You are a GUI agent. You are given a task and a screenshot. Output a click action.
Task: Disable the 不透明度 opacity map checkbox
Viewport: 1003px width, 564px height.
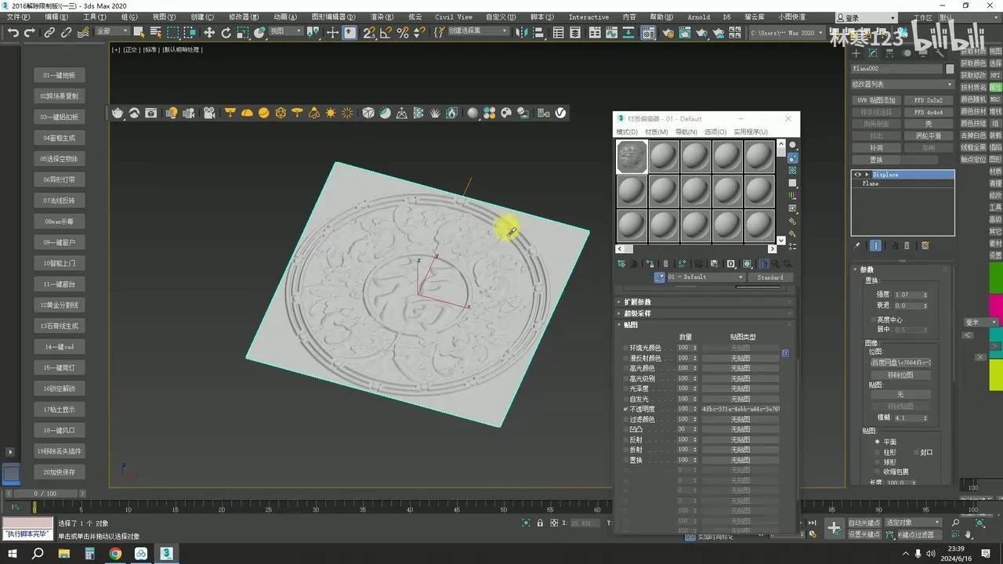tap(625, 408)
